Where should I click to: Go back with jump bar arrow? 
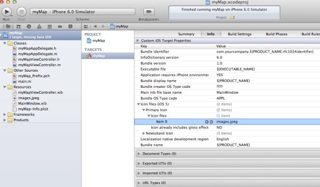(95, 26)
